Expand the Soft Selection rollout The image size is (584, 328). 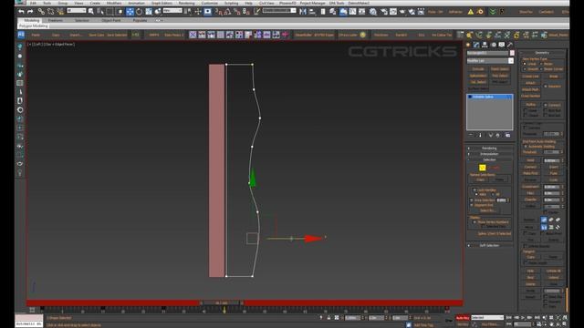click(x=489, y=245)
